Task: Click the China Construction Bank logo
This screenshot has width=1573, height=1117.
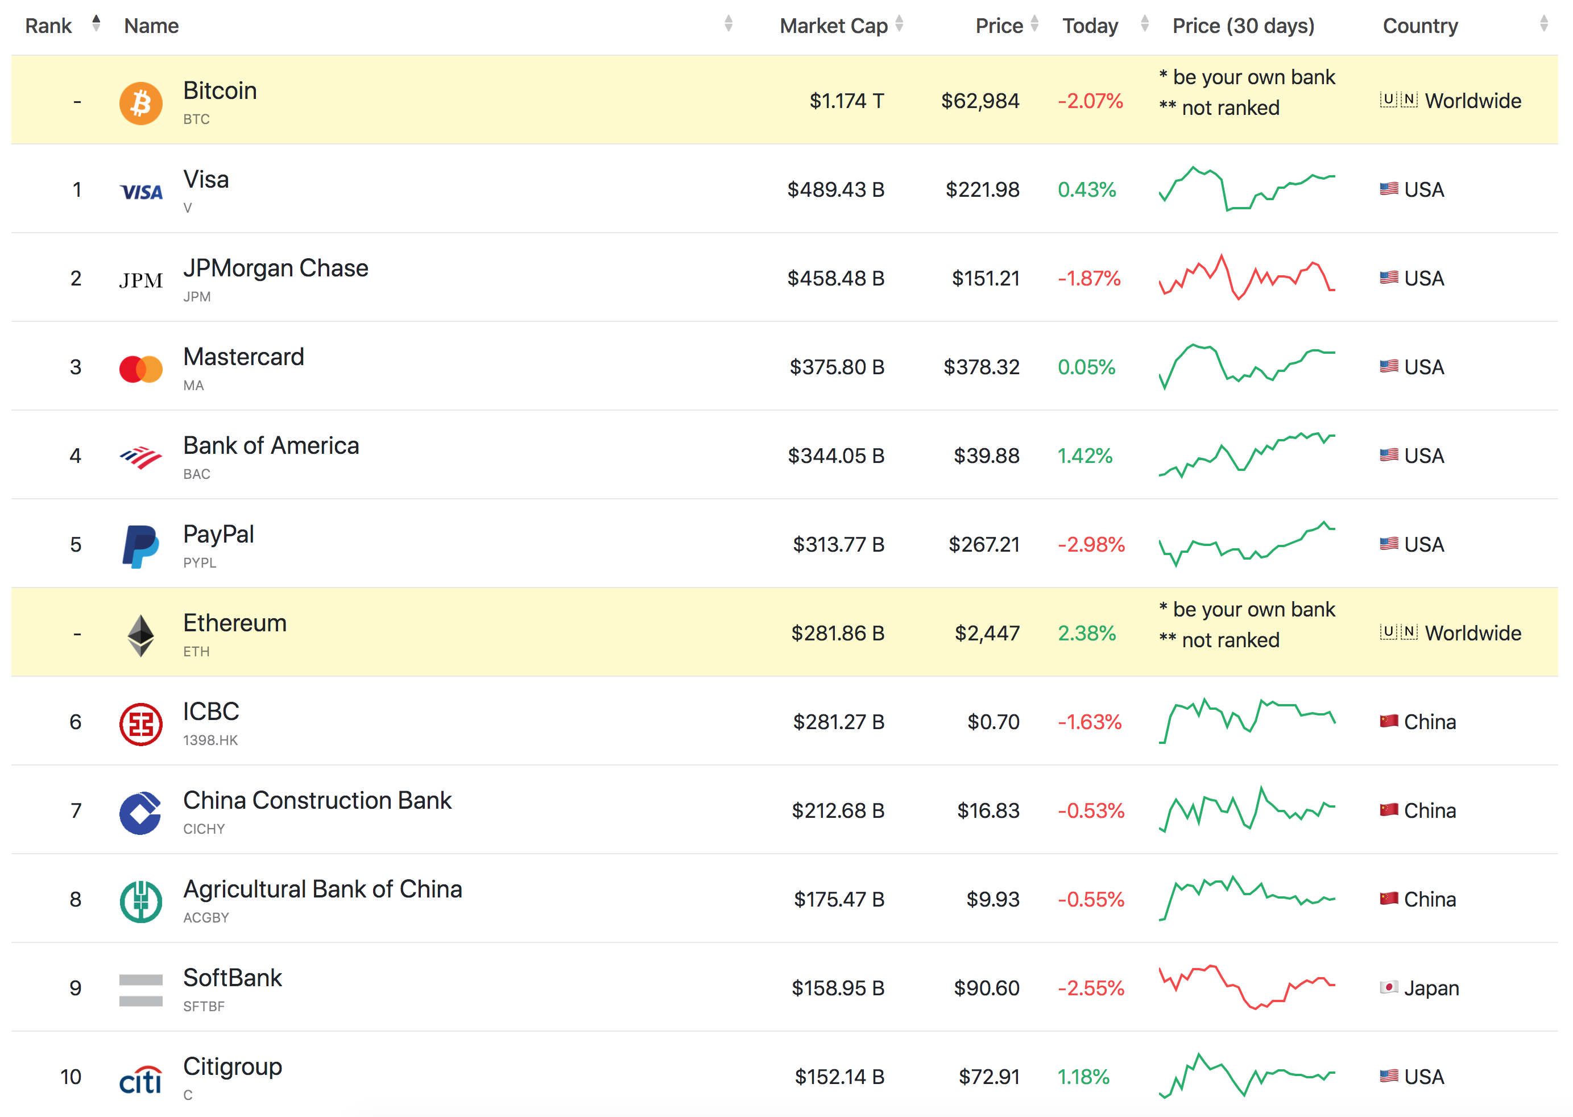Action: [x=141, y=813]
